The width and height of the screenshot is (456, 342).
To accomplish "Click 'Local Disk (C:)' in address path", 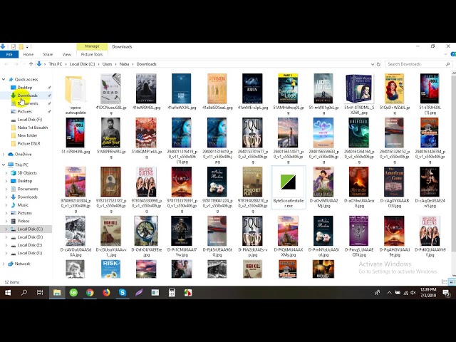I will point(83,64).
